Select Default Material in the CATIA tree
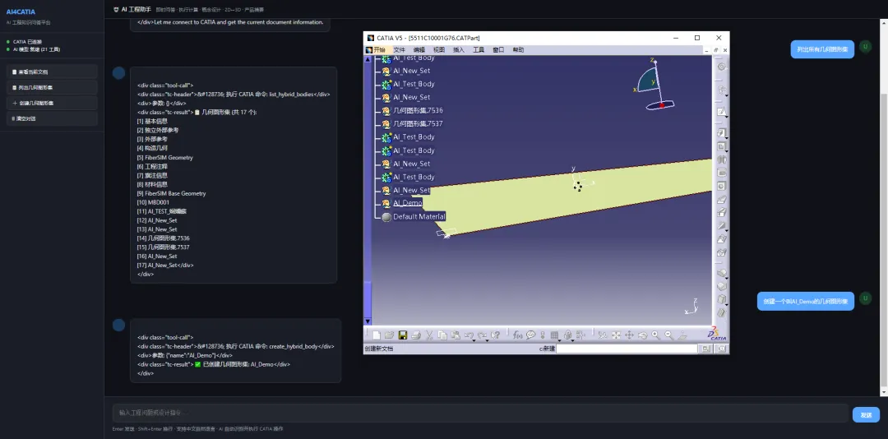 point(419,216)
